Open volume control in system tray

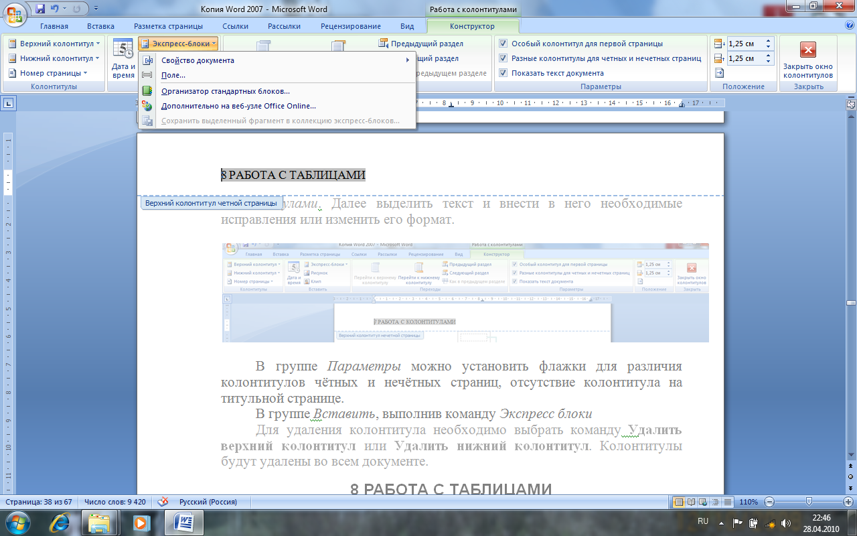click(x=785, y=523)
